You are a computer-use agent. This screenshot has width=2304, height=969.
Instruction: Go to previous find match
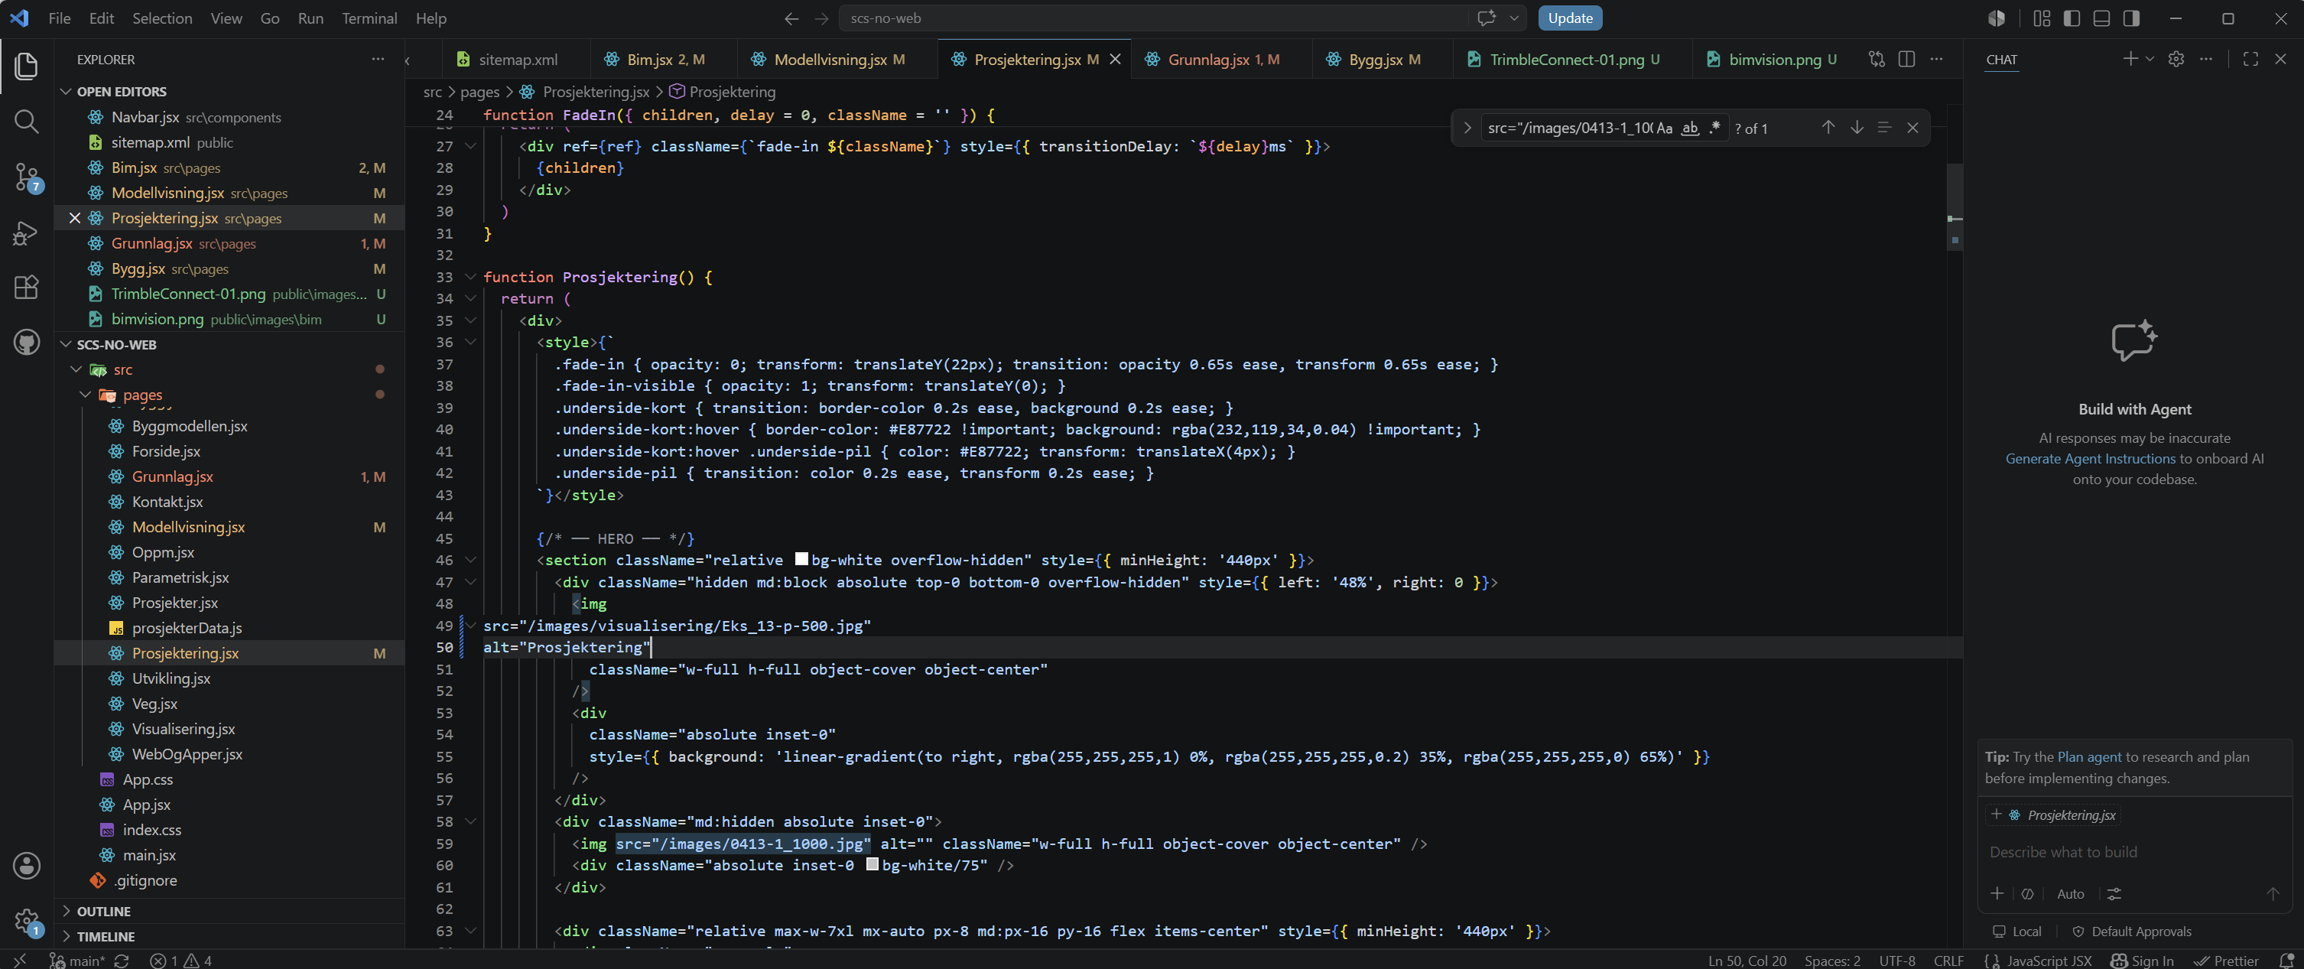pyautogui.click(x=1828, y=128)
